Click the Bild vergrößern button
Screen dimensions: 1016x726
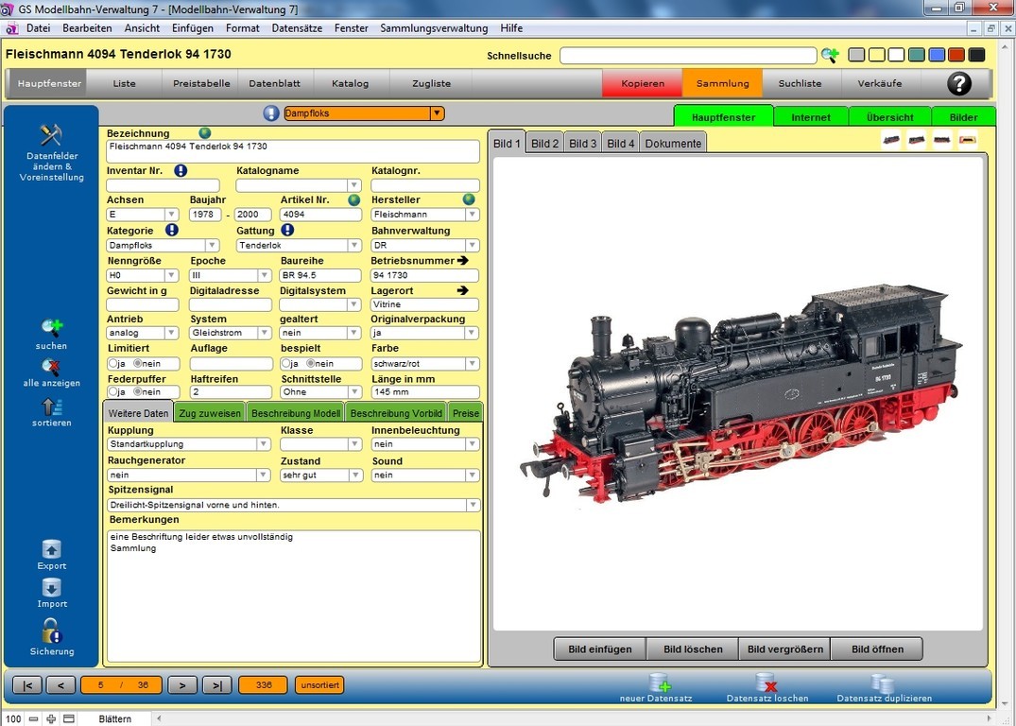tap(785, 648)
